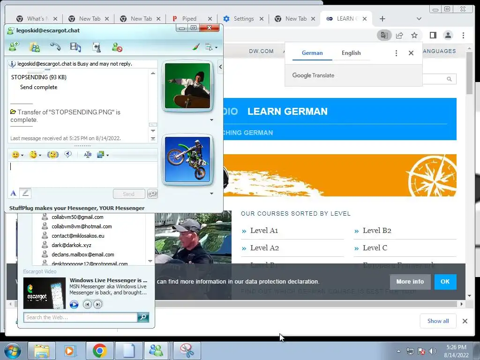Click the add contact icon in Messenger toolbar
The image size is (480, 360).
(x=14, y=47)
